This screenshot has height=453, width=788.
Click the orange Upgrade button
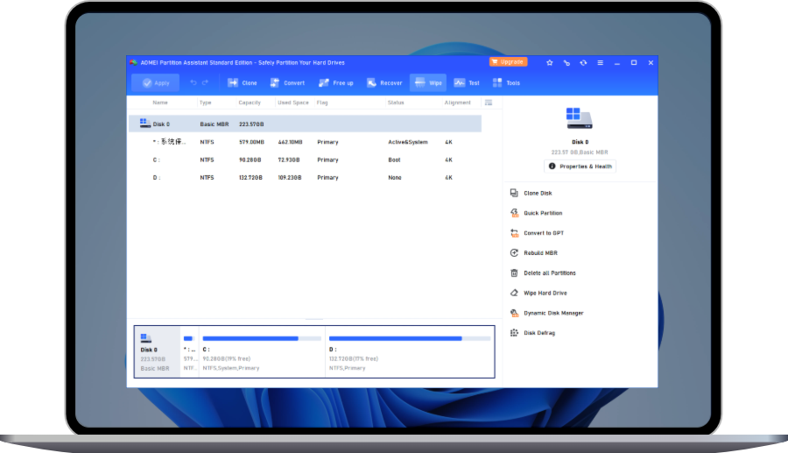(x=508, y=62)
